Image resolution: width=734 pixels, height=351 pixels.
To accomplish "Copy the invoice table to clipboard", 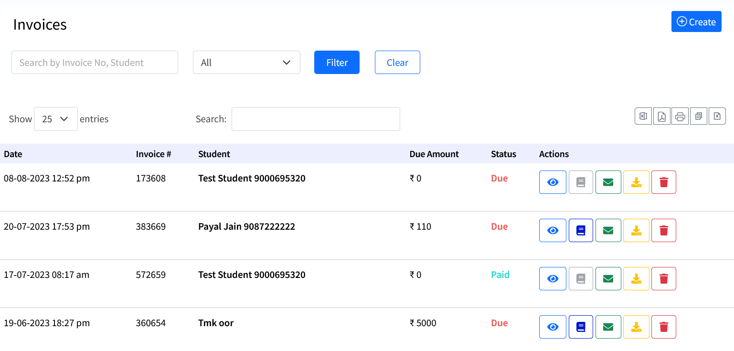I will [698, 116].
